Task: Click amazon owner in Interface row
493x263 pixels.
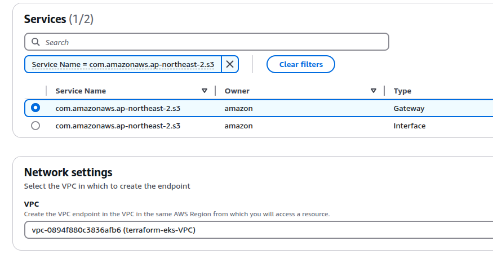Action: (239, 126)
